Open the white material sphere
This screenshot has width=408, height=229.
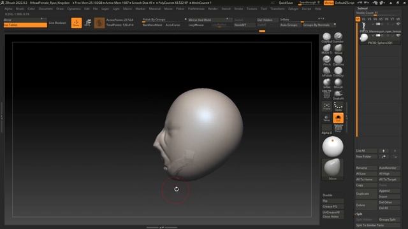point(333,147)
